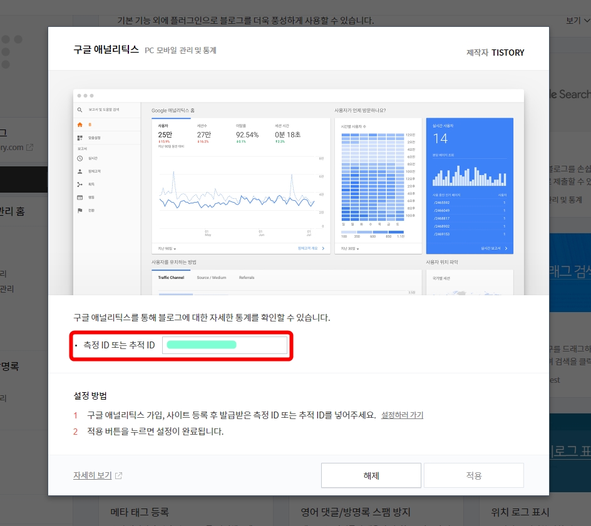Click the 획득 acquisition icon

(80, 185)
